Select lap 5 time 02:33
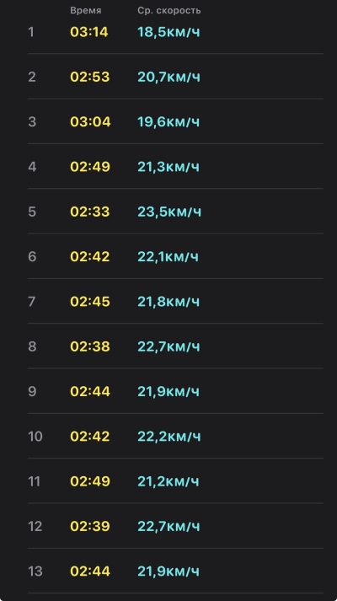 pos(90,212)
